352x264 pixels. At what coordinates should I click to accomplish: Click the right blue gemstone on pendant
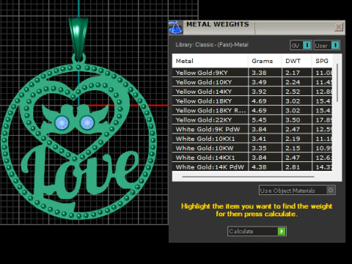(87, 122)
